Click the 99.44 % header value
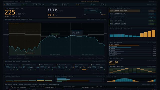 (103, 5)
